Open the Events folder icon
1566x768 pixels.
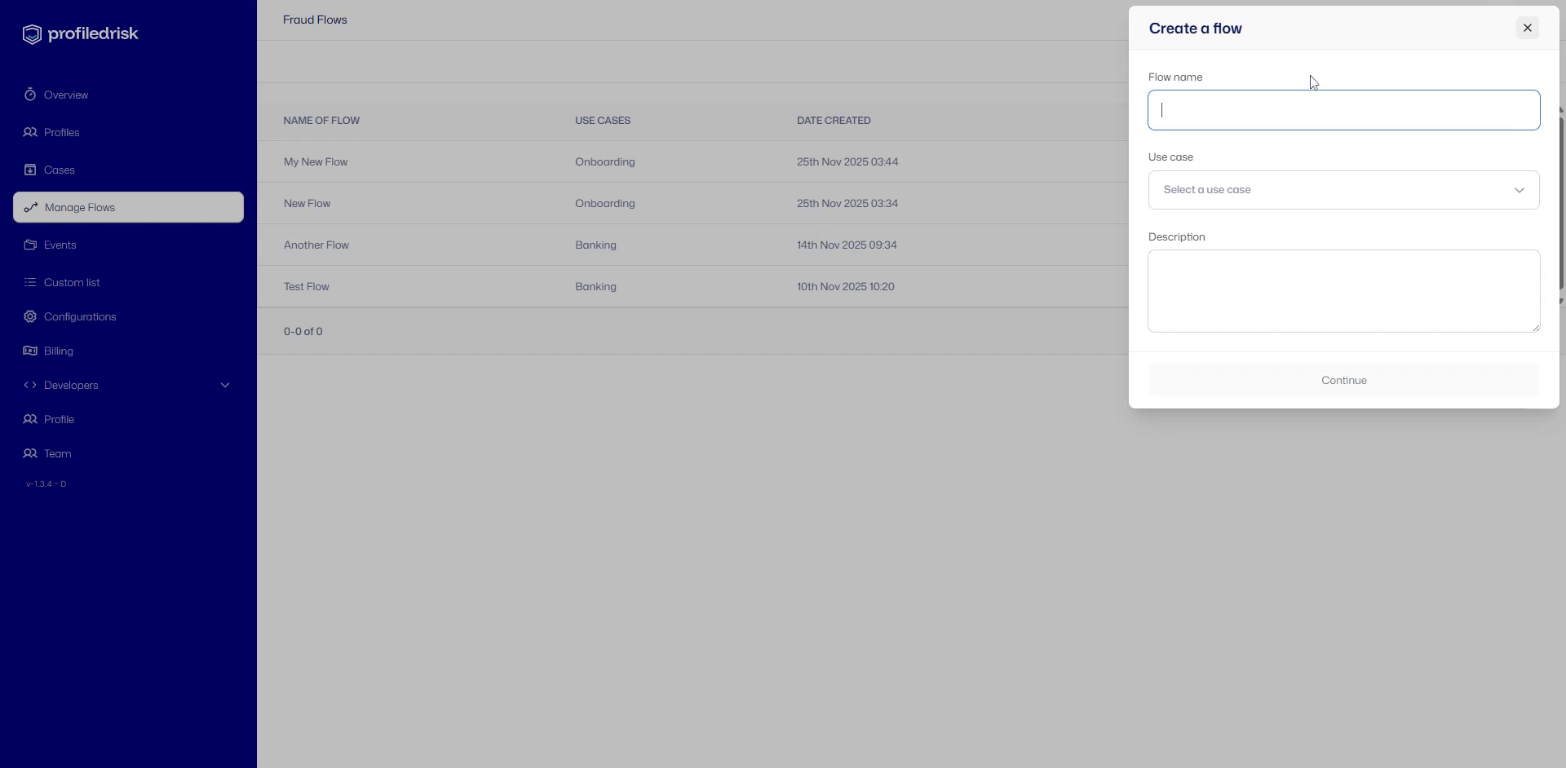pyautogui.click(x=30, y=245)
